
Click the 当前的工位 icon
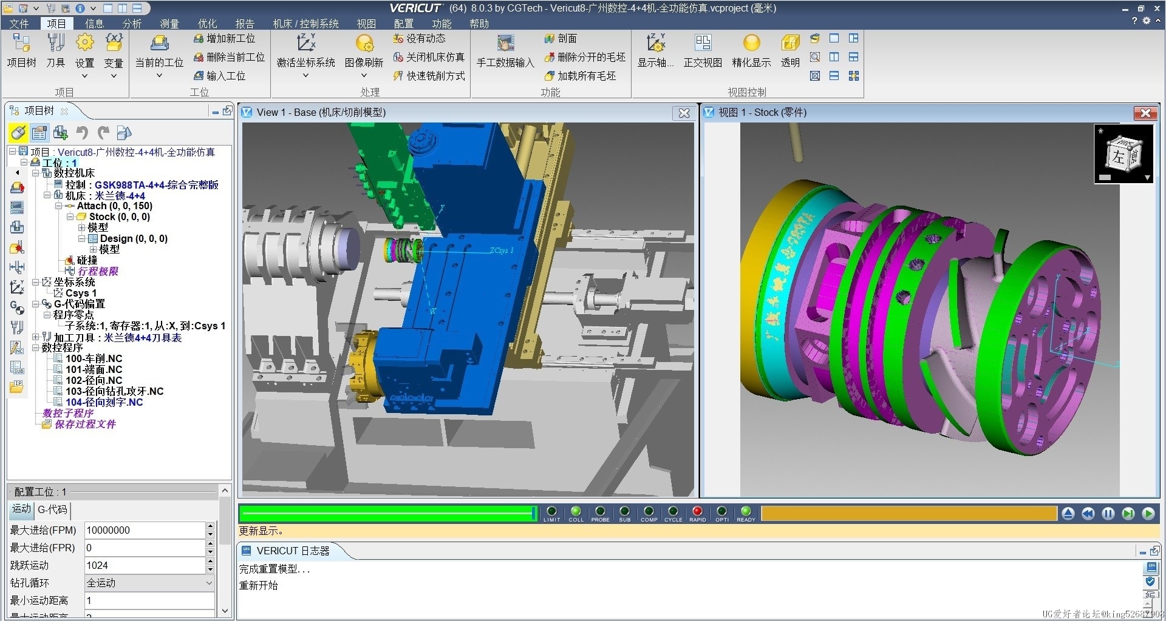[159, 50]
